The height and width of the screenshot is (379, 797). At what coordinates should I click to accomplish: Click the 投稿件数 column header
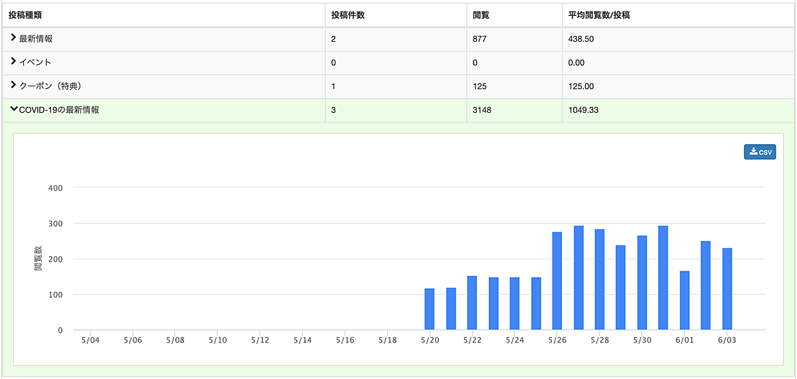[x=348, y=15]
